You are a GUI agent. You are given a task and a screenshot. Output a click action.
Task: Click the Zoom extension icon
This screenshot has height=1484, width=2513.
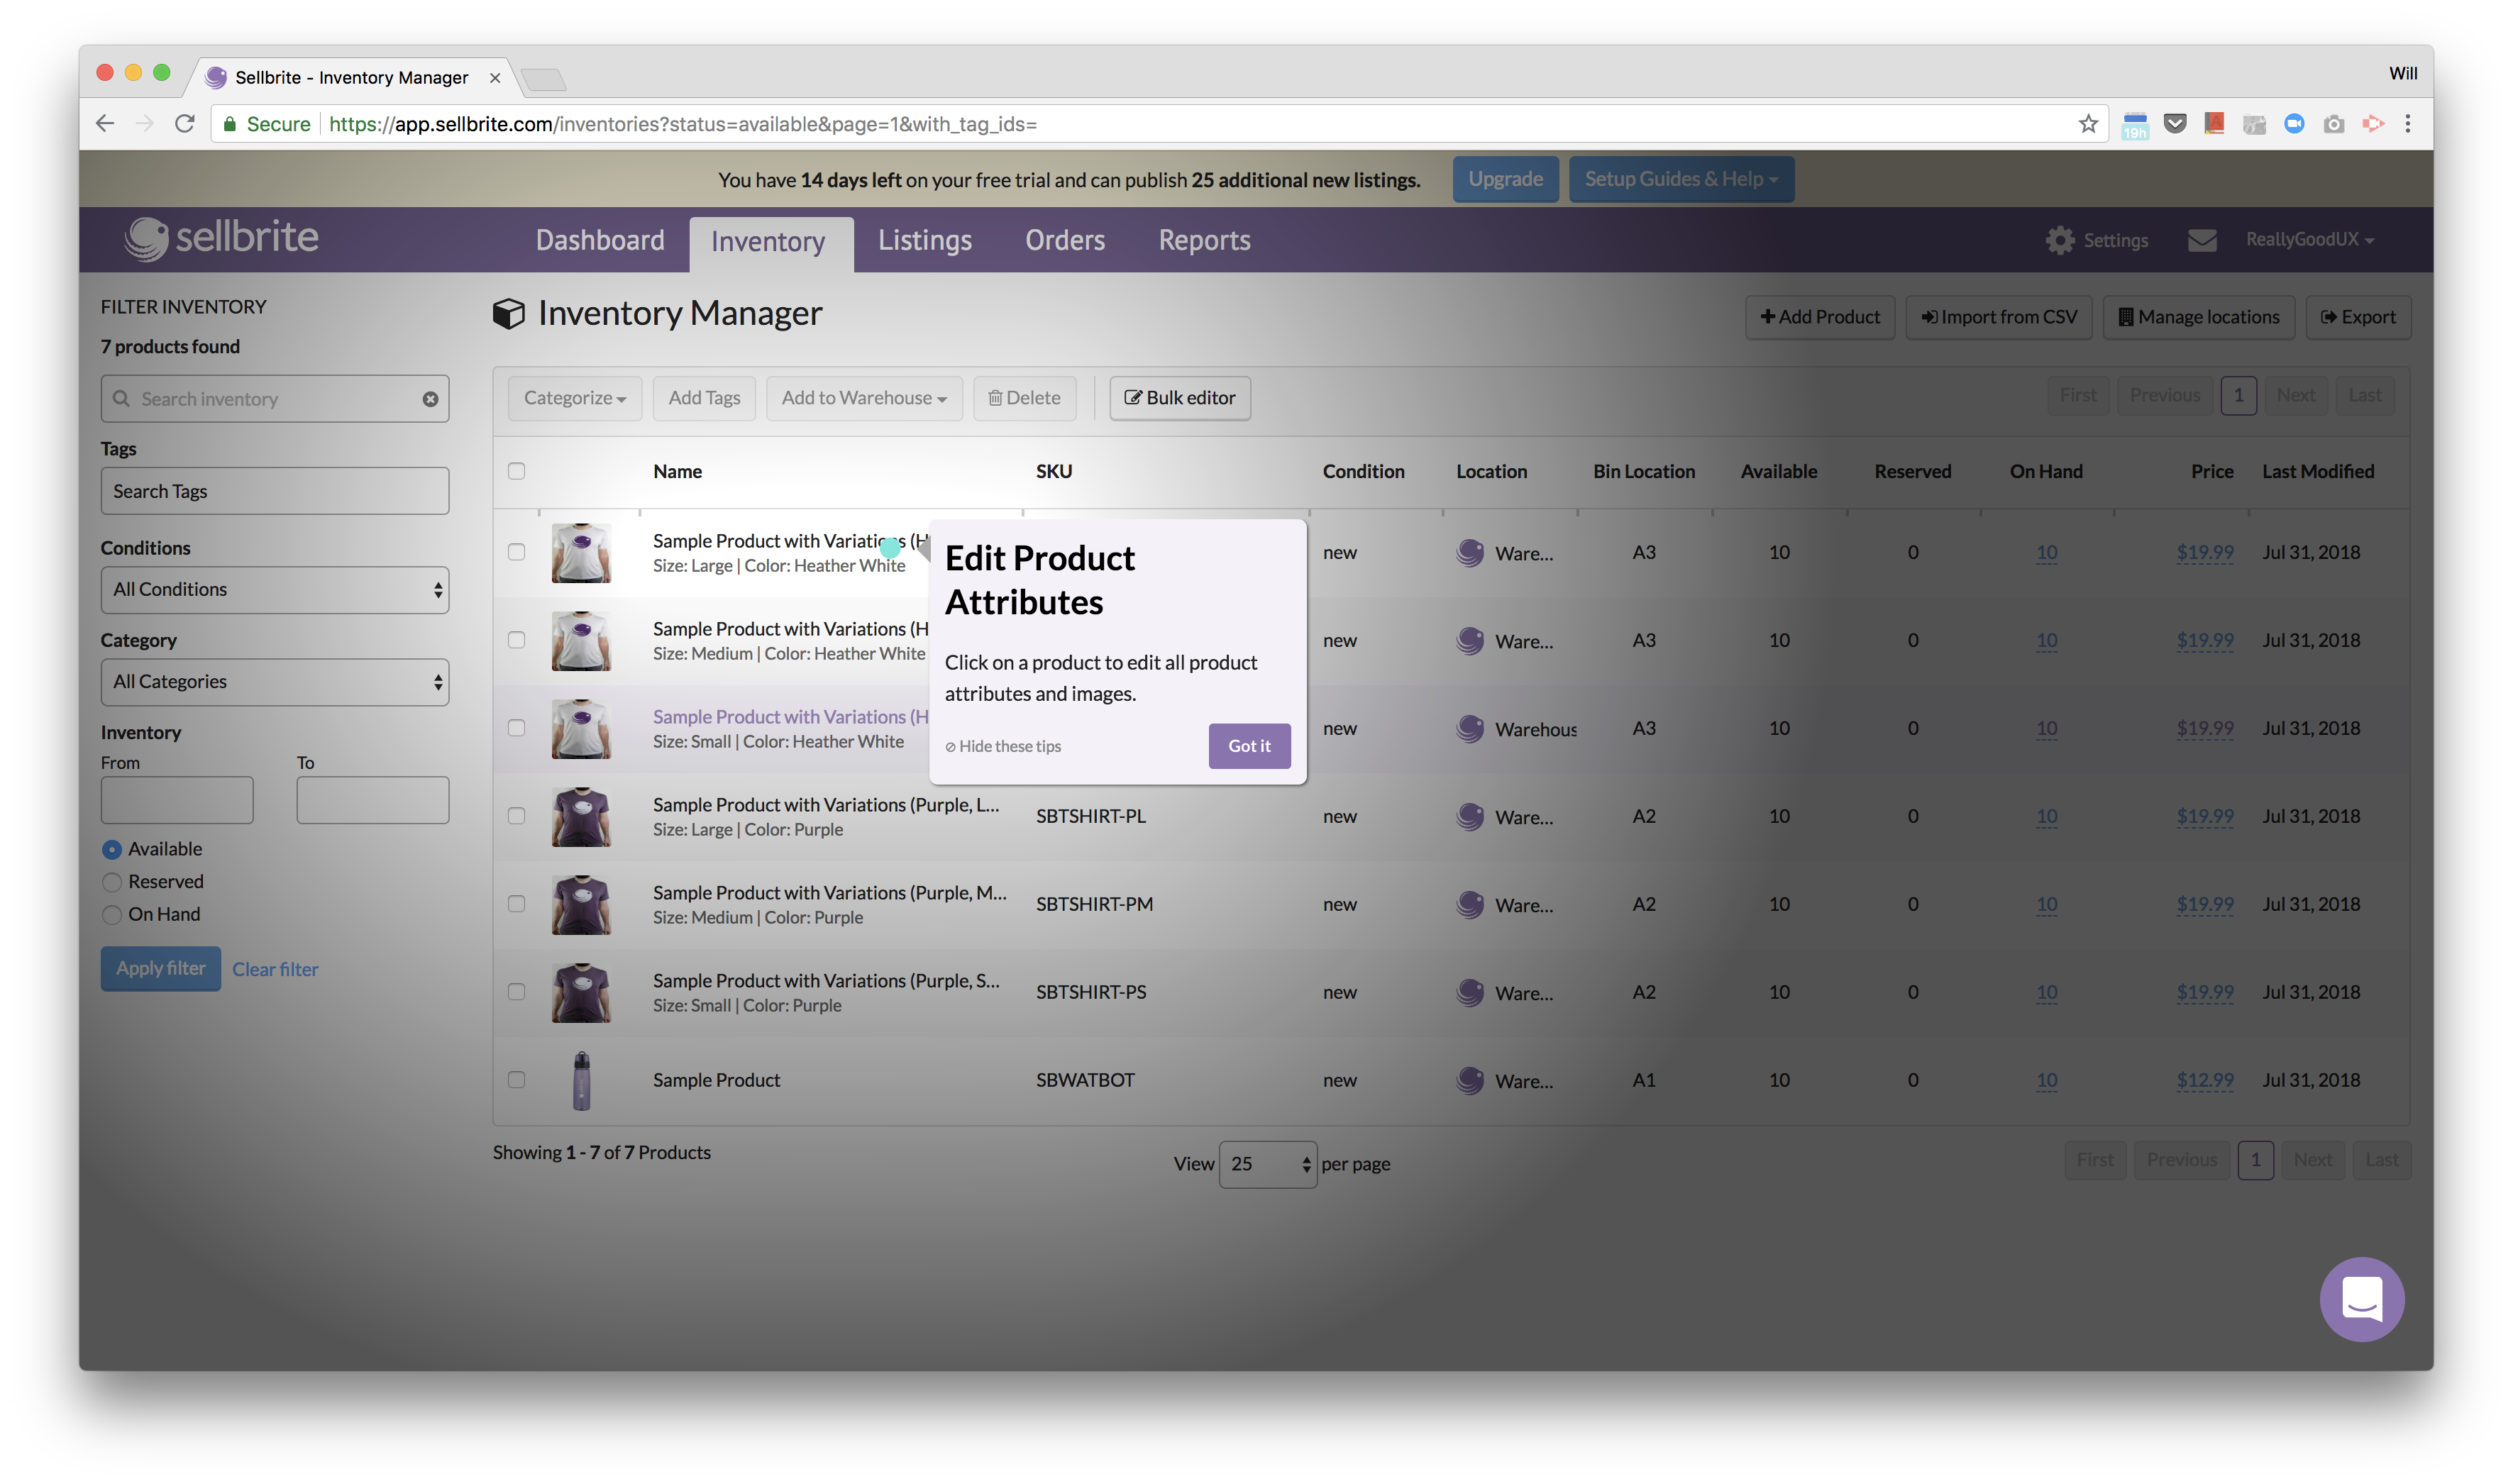[2294, 124]
